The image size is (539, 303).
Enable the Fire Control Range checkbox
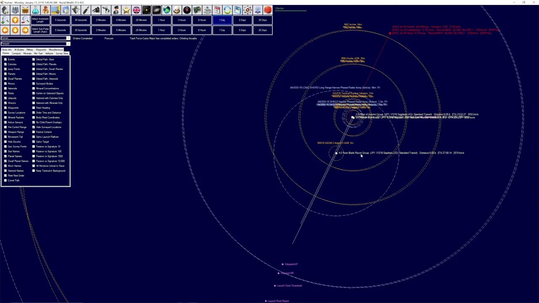tap(5, 127)
